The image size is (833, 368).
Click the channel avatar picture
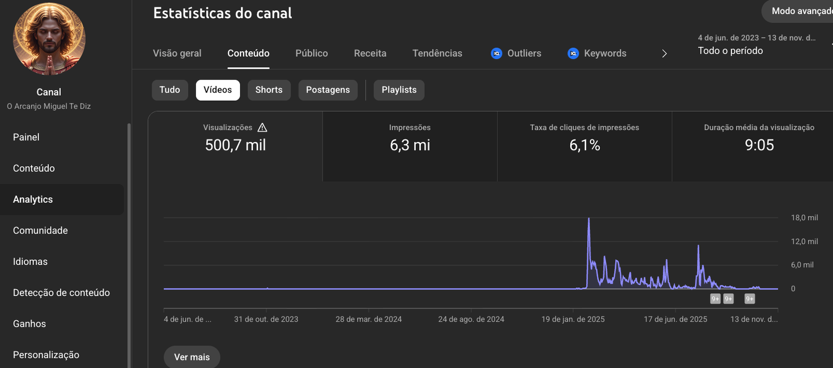coord(49,40)
